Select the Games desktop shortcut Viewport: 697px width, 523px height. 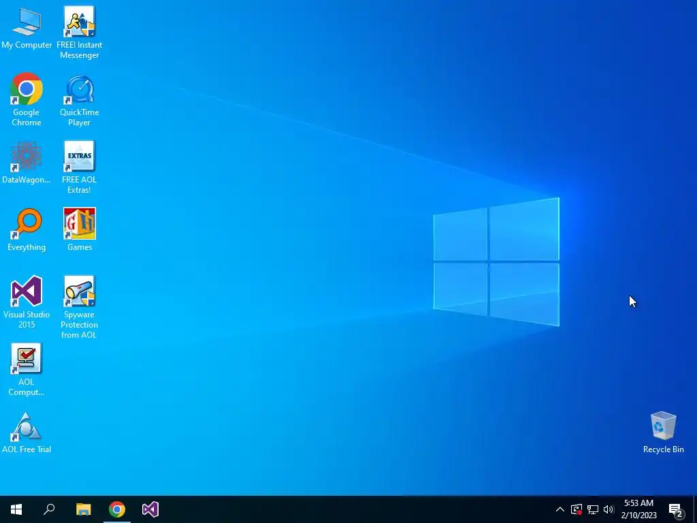pos(79,229)
